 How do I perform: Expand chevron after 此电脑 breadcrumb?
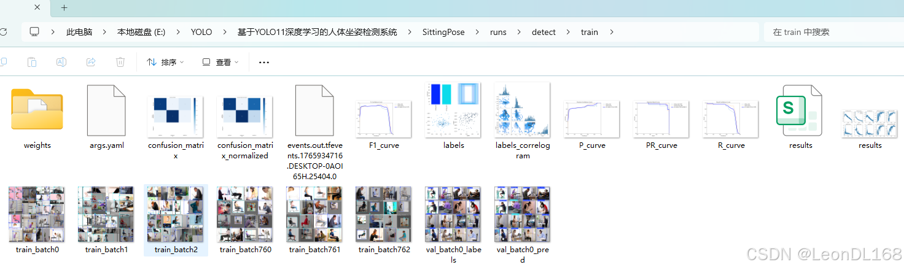tap(105, 32)
